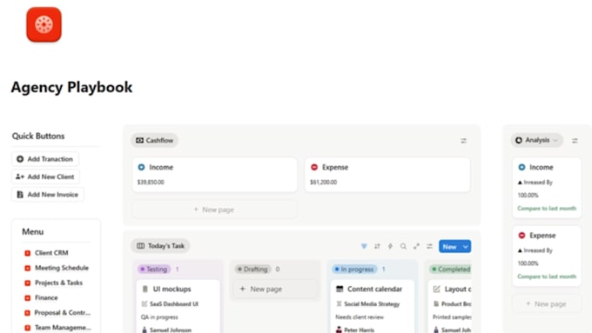
Task: Open the Content calendar task card
Action: (x=373, y=306)
